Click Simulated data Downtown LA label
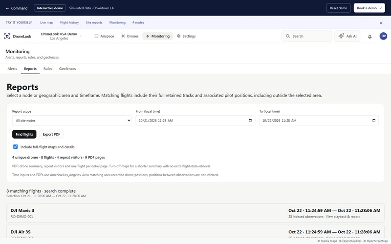Image resolution: width=391 pixels, height=244 pixels. click(91, 8)
